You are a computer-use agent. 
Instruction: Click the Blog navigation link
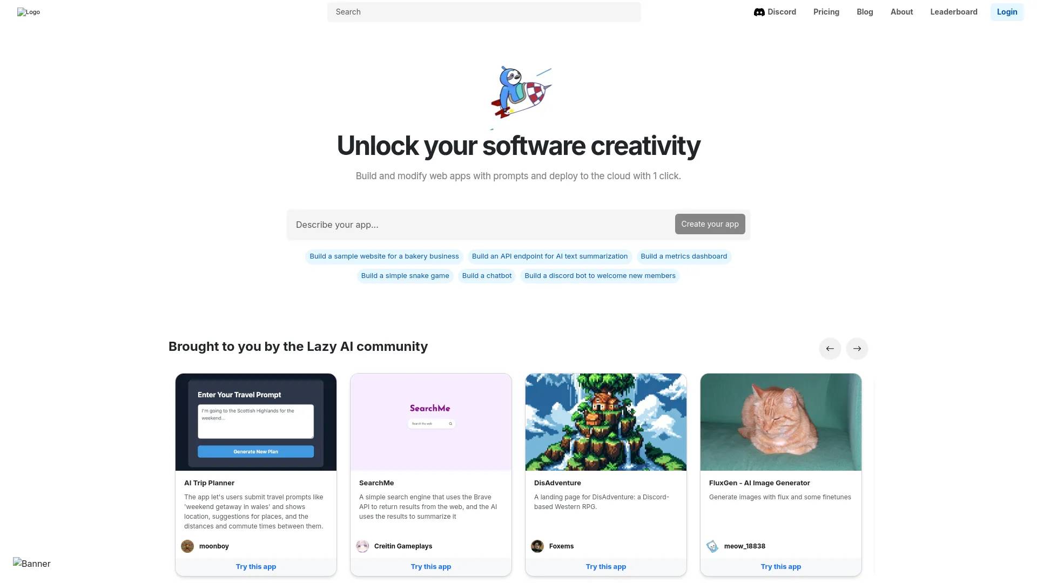[865, 11]
